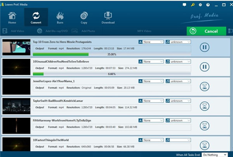Click music note icon in 10FastestThings row
Viewport: 233px width, 157px height.
click(x=168, y=140)
